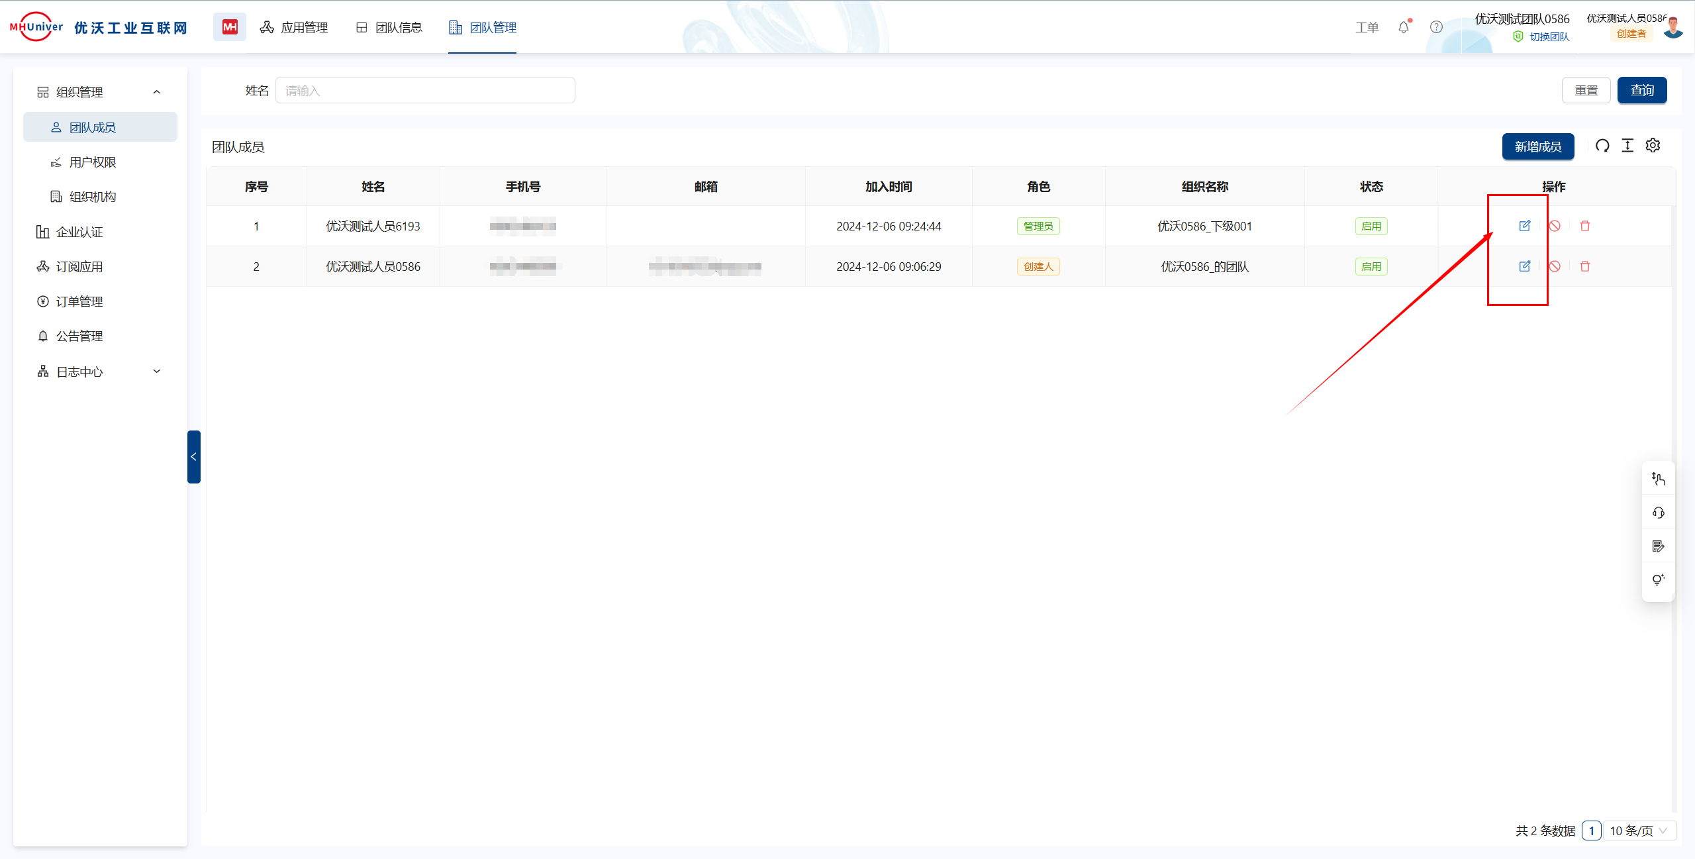Viewport: 1695px width, 859px height.
Task: Click edit icon for 优沃测试人员0586
Action: 1524,266
